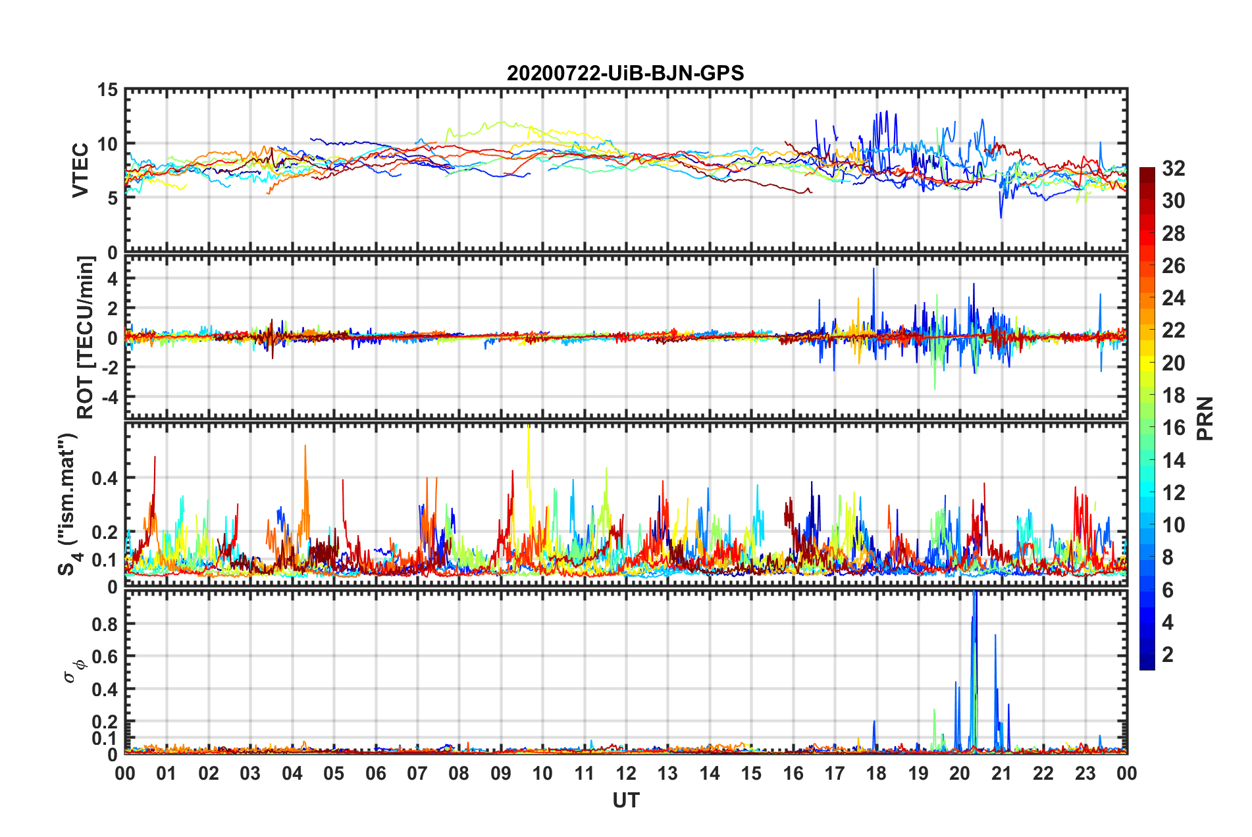
Task: Click the 11 tick on UT axis
Action: click(585, 773)
